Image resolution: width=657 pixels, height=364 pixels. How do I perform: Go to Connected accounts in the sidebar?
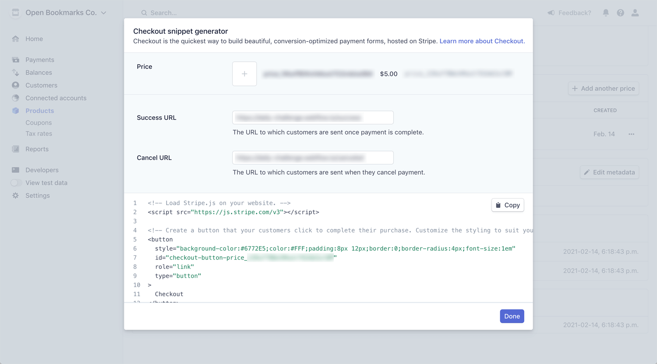click(56, 98)
